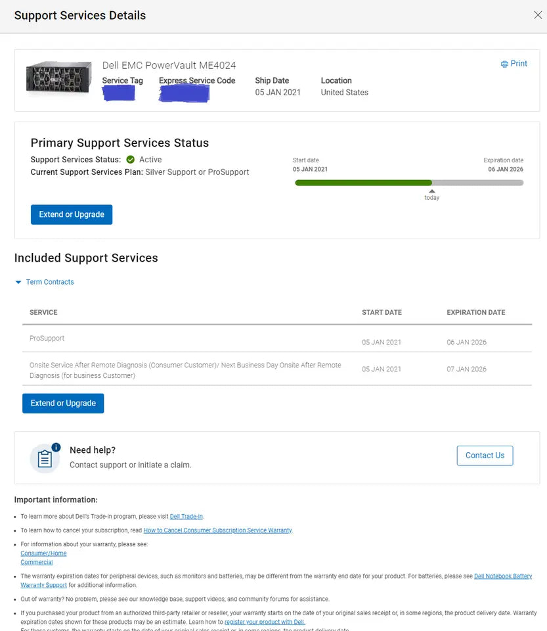Click the today marker on the timeline
Screen dimensions: 547x631
tap(431, 193)
